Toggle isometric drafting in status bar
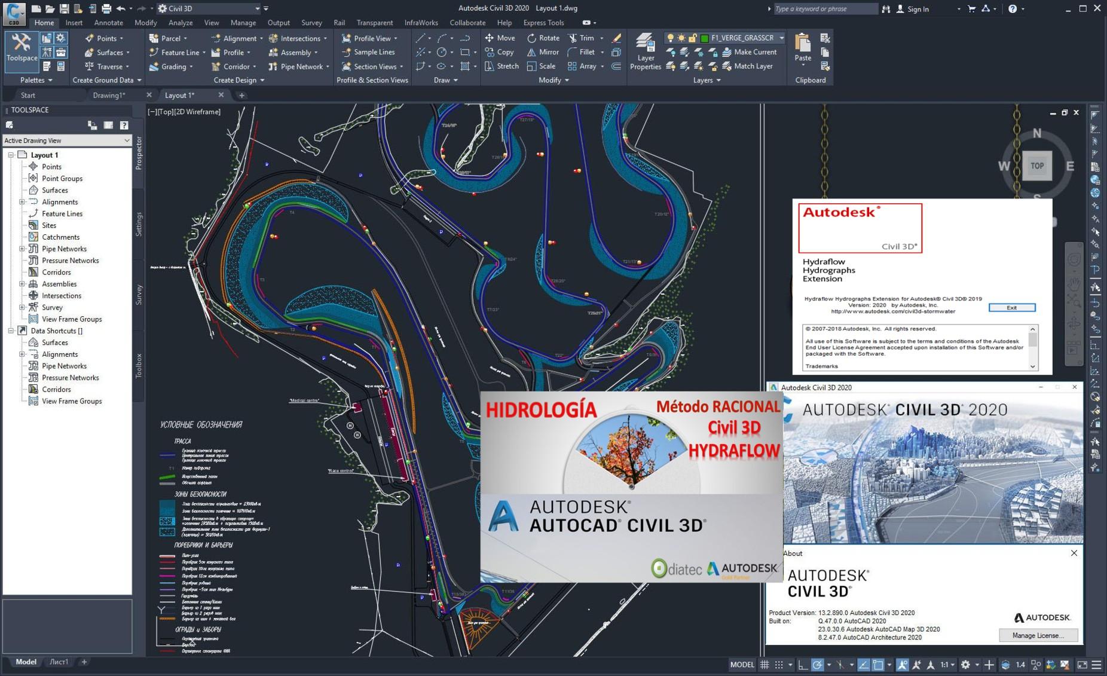Image resolution: width=1107 pixels, height=676 pixels. coord(840,665)
